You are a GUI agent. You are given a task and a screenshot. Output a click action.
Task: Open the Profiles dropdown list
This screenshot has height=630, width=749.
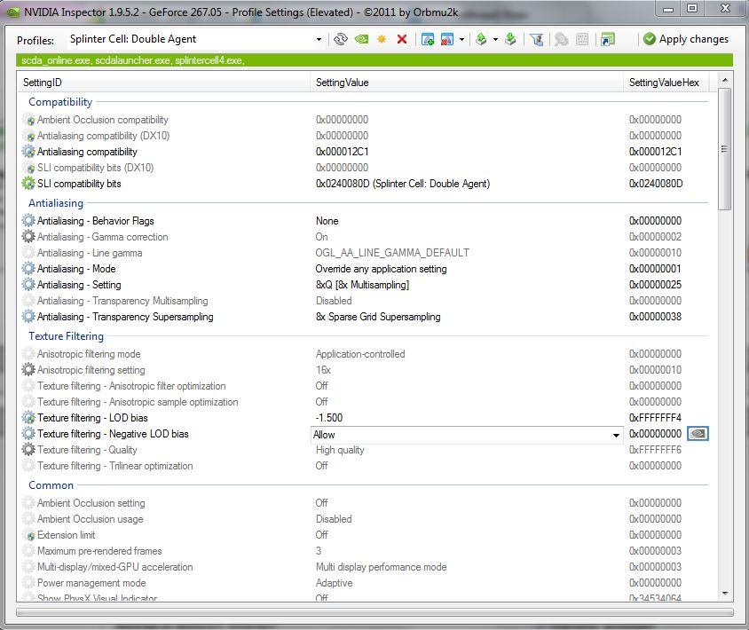319,40
